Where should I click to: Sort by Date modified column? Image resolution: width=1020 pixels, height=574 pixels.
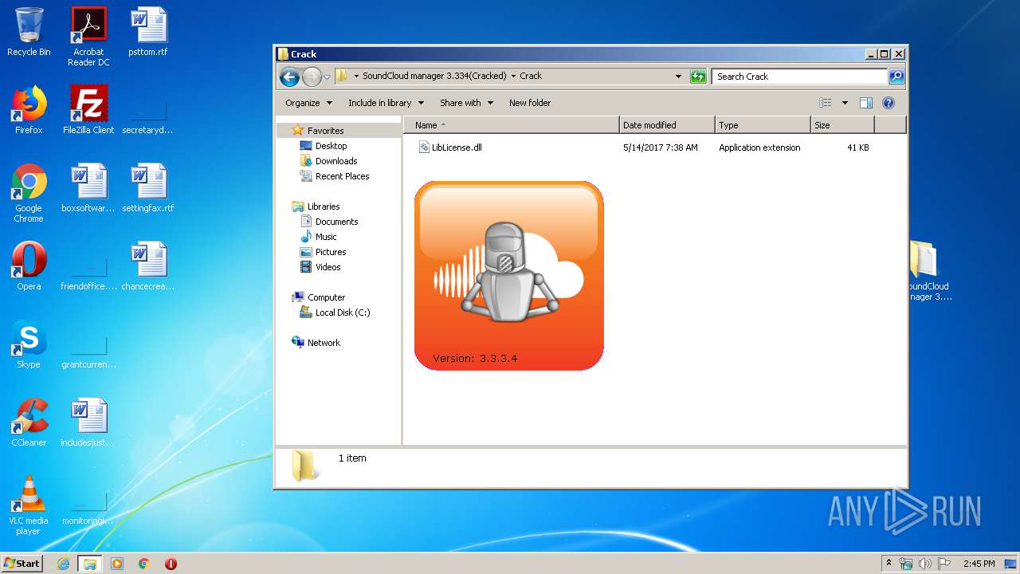(667, 125)
